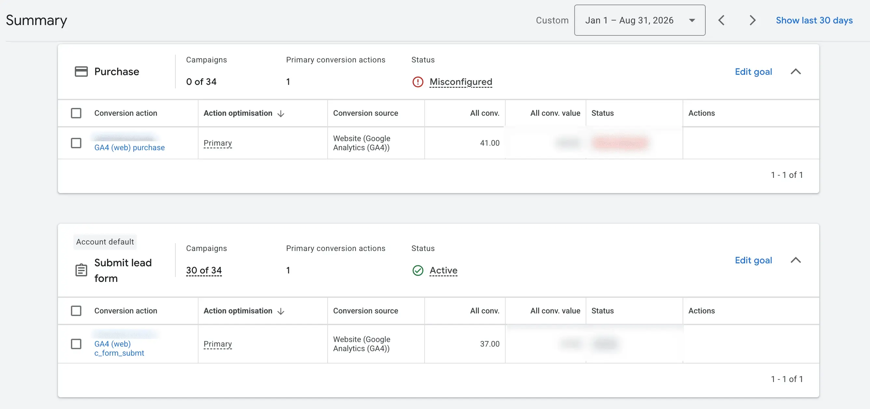
Task: Go to previous date range arrow
Action: (x=721, y=20)
